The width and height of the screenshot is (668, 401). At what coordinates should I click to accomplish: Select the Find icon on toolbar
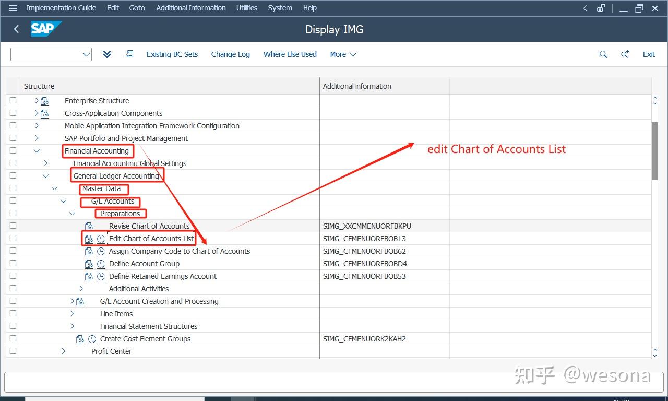(603, 54)
